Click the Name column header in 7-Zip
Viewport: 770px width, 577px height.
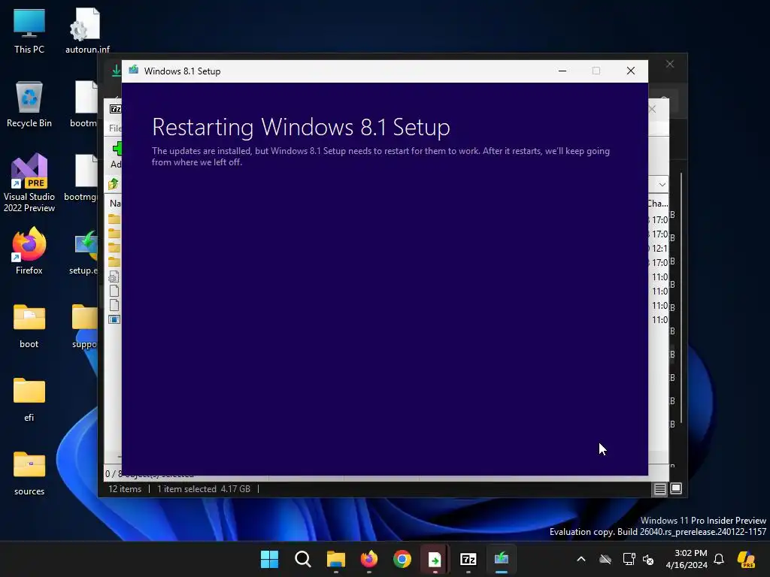tap(115, 203)
